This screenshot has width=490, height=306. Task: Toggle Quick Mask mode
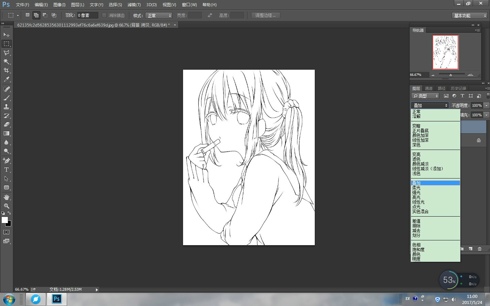click(x=6, y=232)
